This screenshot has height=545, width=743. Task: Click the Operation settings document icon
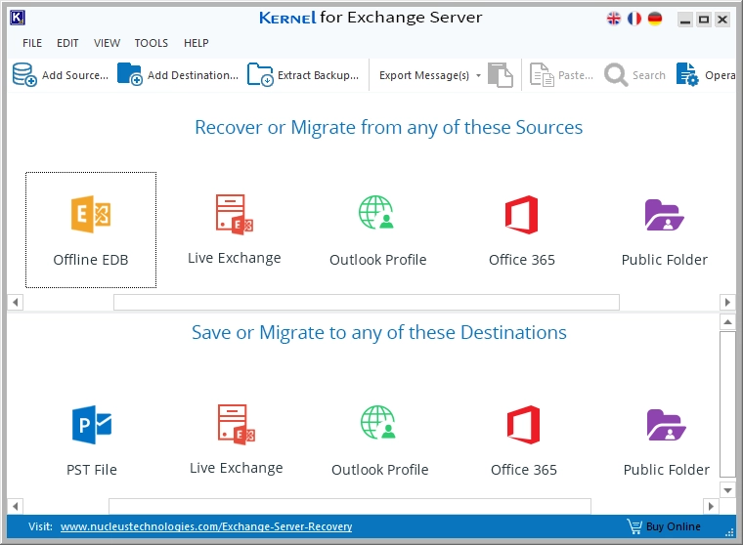[x=687, y=74]
